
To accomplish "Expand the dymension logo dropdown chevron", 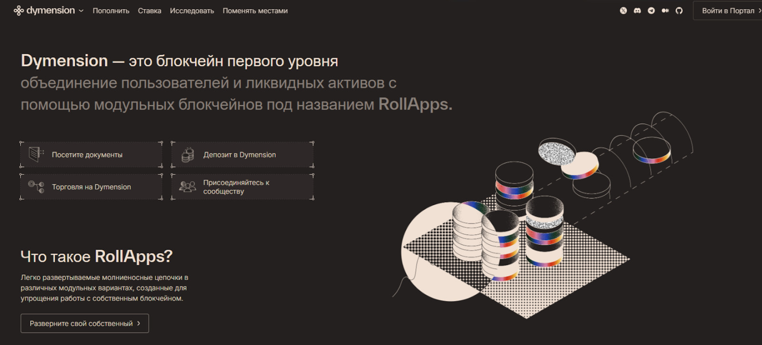I will point(81,11).
